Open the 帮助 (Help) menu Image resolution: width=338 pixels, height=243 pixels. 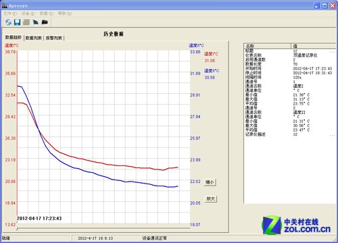(x=65, y=13)
